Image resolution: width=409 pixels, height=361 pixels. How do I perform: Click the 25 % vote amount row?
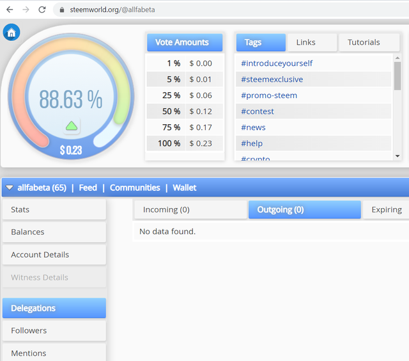[x=185, y=95]
